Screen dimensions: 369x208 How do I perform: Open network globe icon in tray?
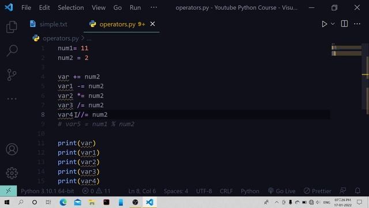point(311,202)
